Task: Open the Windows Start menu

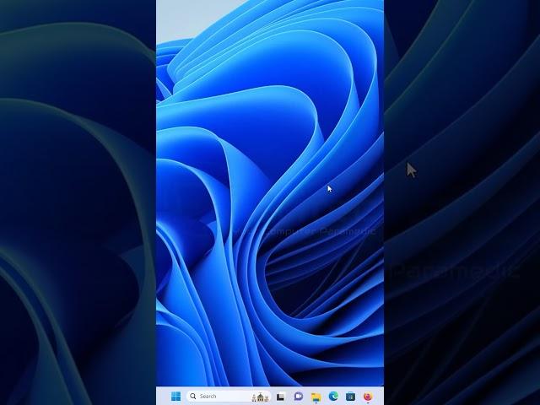Action: tap(176, 397)
